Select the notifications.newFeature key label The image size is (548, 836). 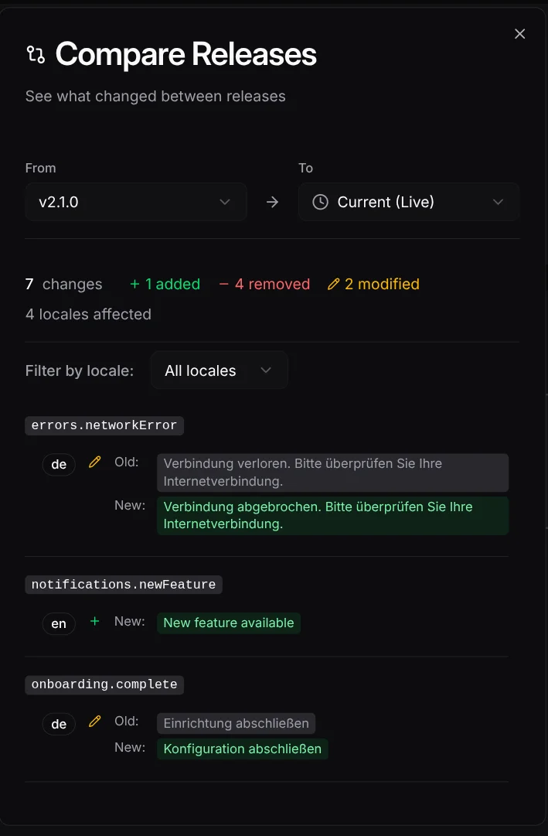point(123,585)
